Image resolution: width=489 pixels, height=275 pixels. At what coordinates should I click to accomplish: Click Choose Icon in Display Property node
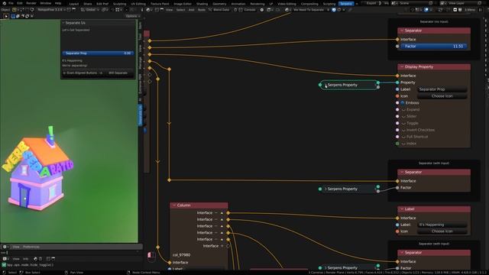pyautogui.click(x=442, y=96)
